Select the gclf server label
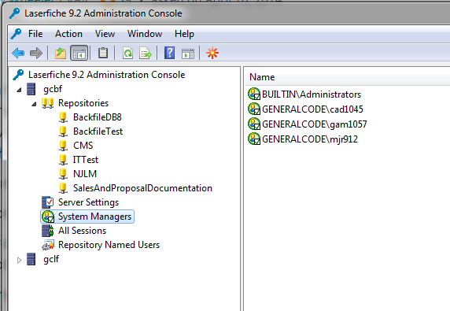Screen dimensions: 450x311 tap(51, 259)
